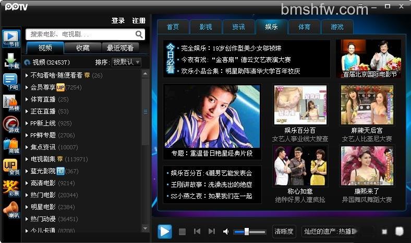
Task: Click the refresh icon beside 视频(324537)
Action: pyautogui.click(x=27, y=62)
